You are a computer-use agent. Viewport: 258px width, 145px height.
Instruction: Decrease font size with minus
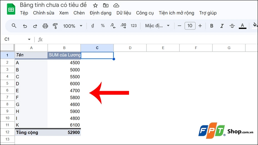click(180, 26)
